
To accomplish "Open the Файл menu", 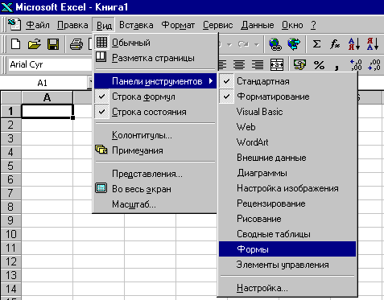I will (38, 25).
